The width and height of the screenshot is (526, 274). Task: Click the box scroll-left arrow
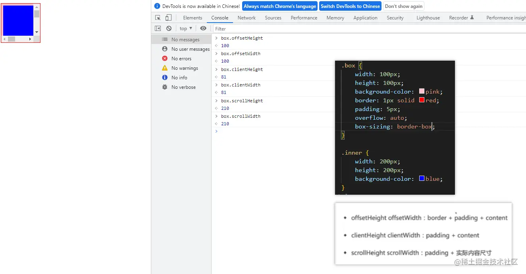5,39
